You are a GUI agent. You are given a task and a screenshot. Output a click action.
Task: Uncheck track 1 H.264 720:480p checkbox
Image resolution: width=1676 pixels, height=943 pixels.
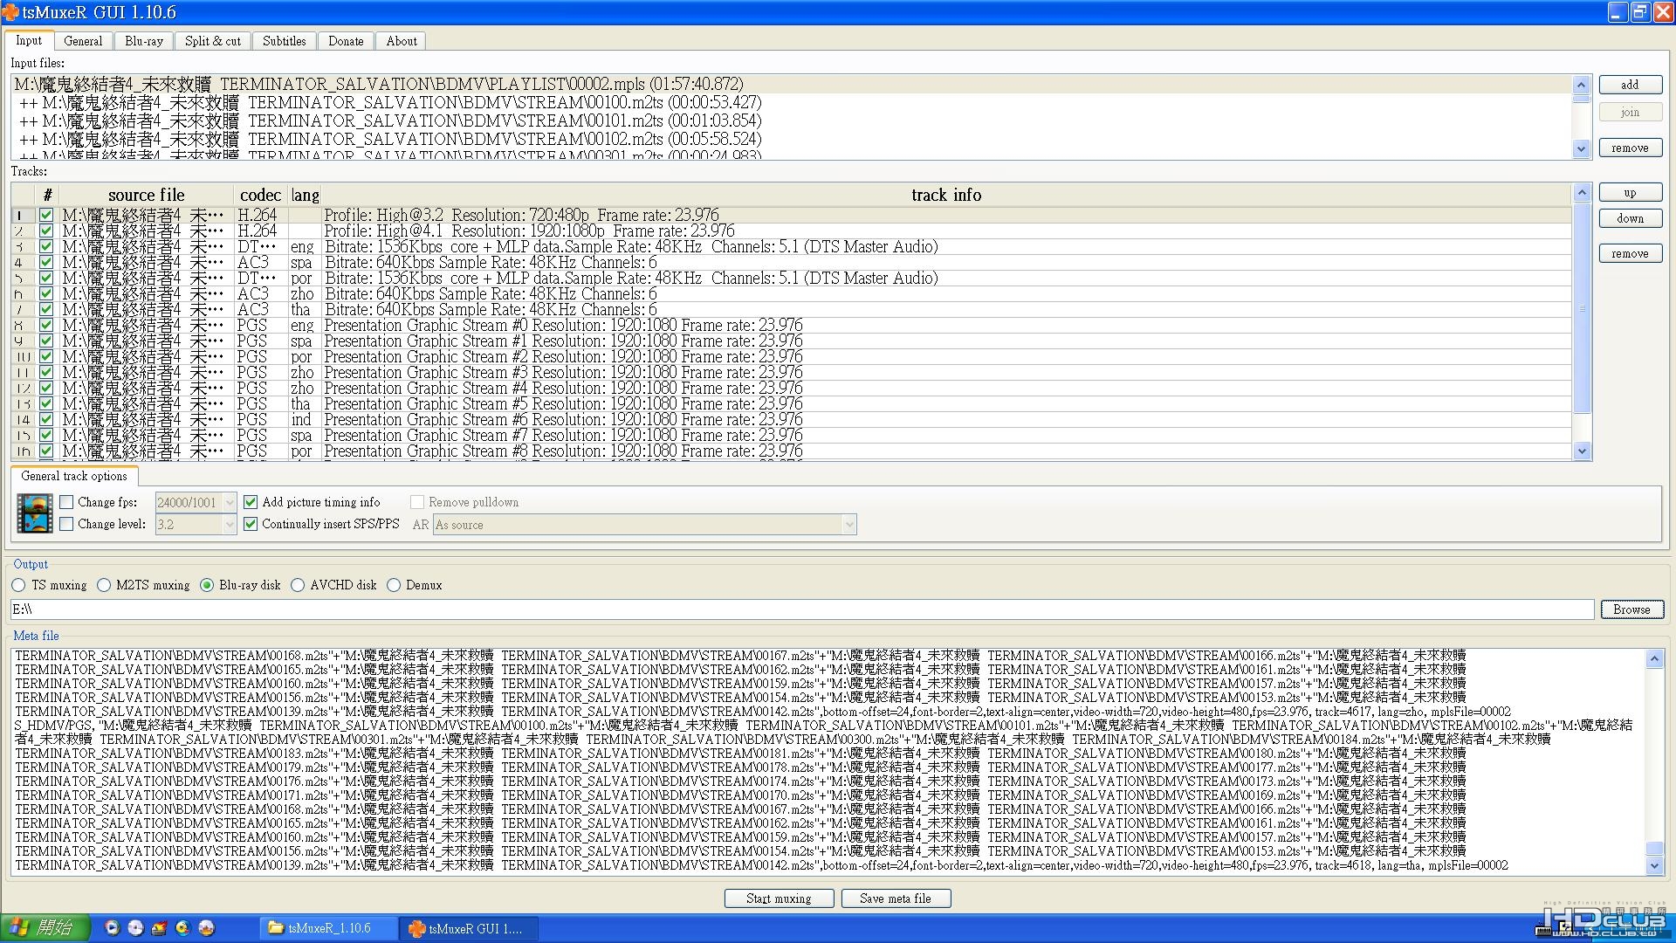coord(46,215)
